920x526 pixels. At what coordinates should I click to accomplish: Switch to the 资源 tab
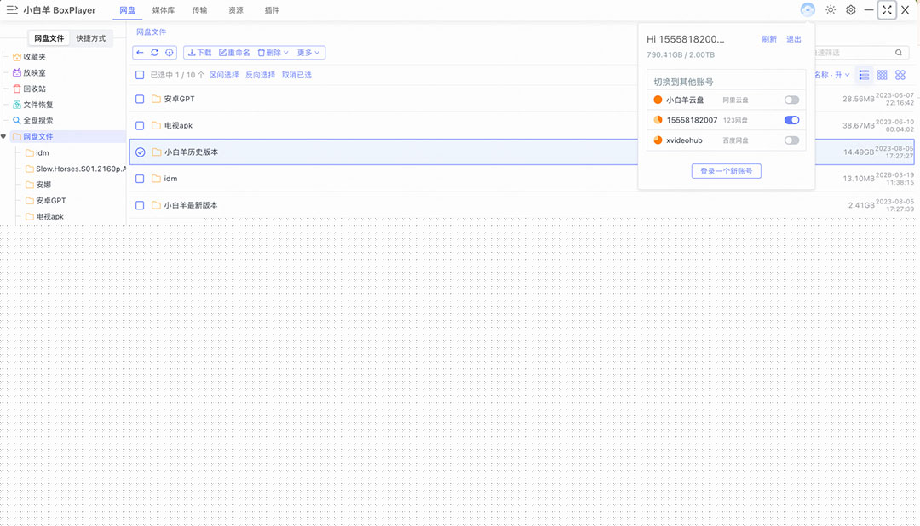(236, 10)
